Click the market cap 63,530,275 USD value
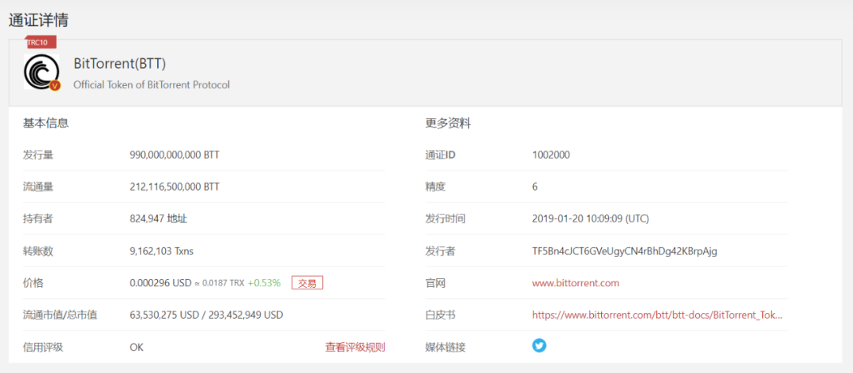853x373 pixels. tap(163, 315)
